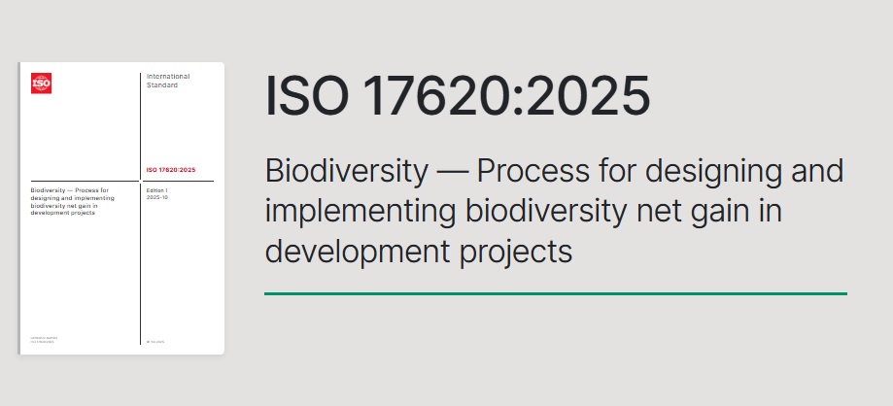Click the 2025-10 date on the cover
This screenshot has height=406, width=893.
click(x=159, y=196)
